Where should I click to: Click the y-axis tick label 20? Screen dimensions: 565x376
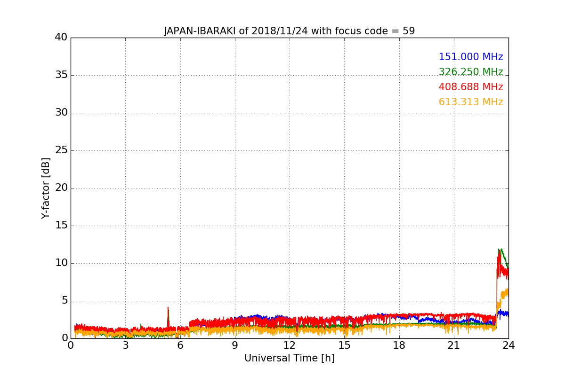coord(61,188)
